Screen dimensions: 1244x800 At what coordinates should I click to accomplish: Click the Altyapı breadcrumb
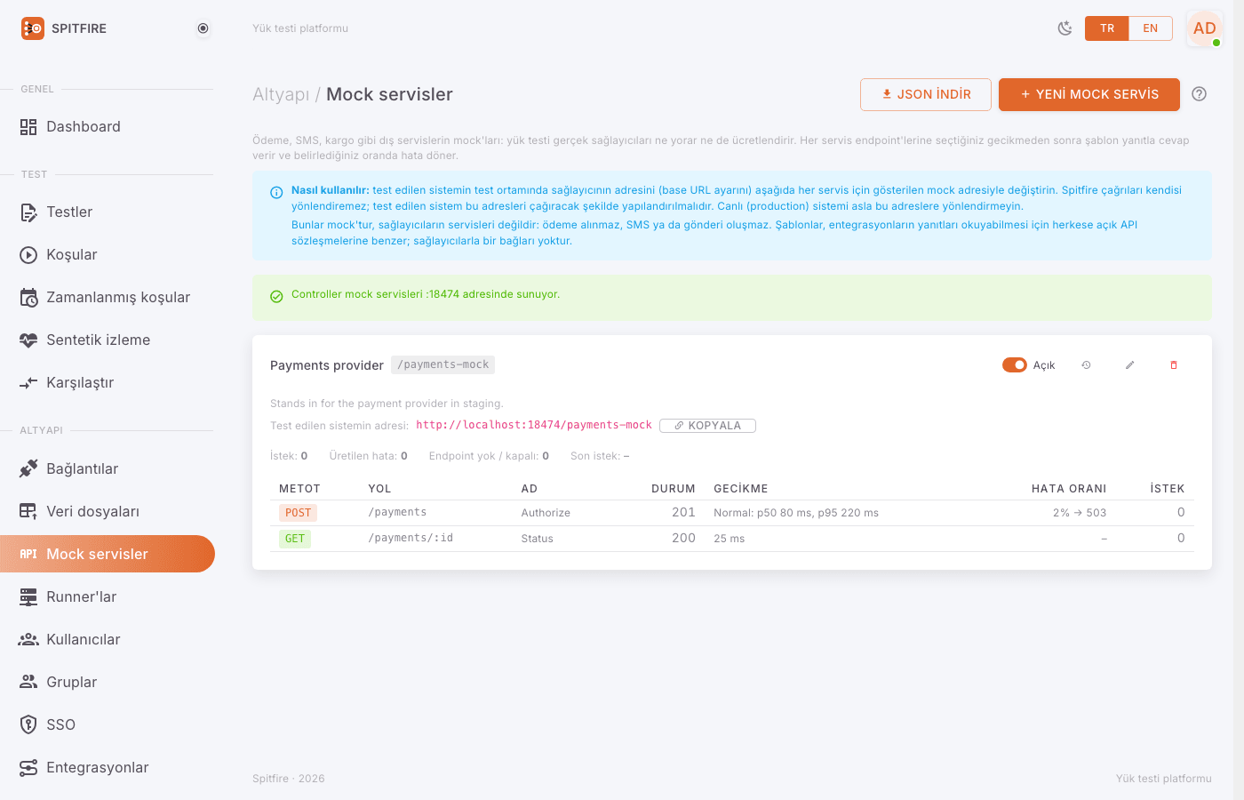tap(281, 94)
